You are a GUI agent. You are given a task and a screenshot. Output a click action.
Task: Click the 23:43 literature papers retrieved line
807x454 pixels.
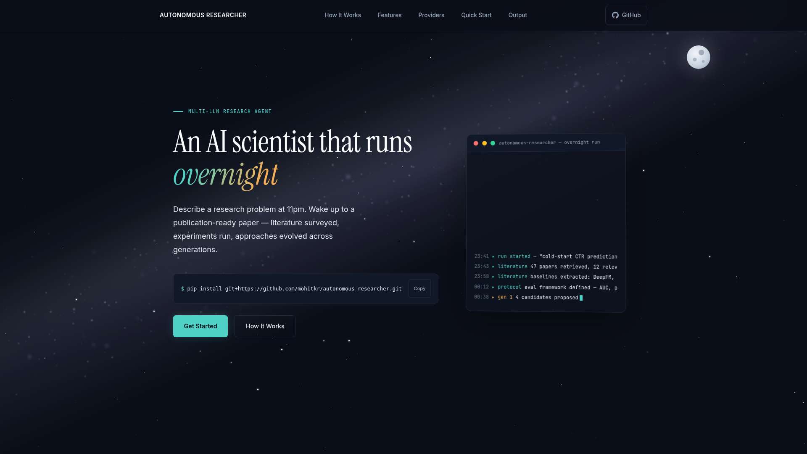click(546, 267)
